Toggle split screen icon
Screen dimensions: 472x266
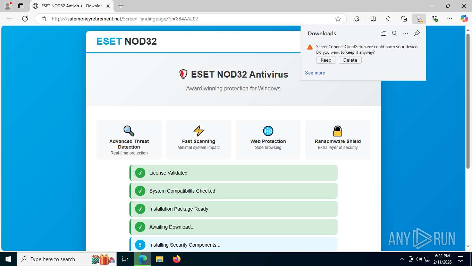click(373, 19)
